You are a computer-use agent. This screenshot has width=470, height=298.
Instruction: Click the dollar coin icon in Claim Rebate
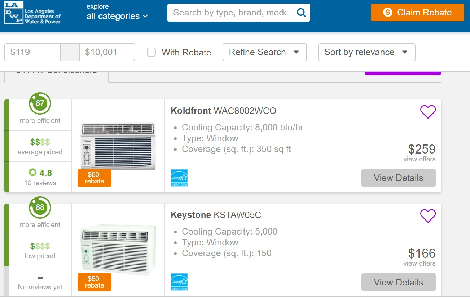point(388,13)
